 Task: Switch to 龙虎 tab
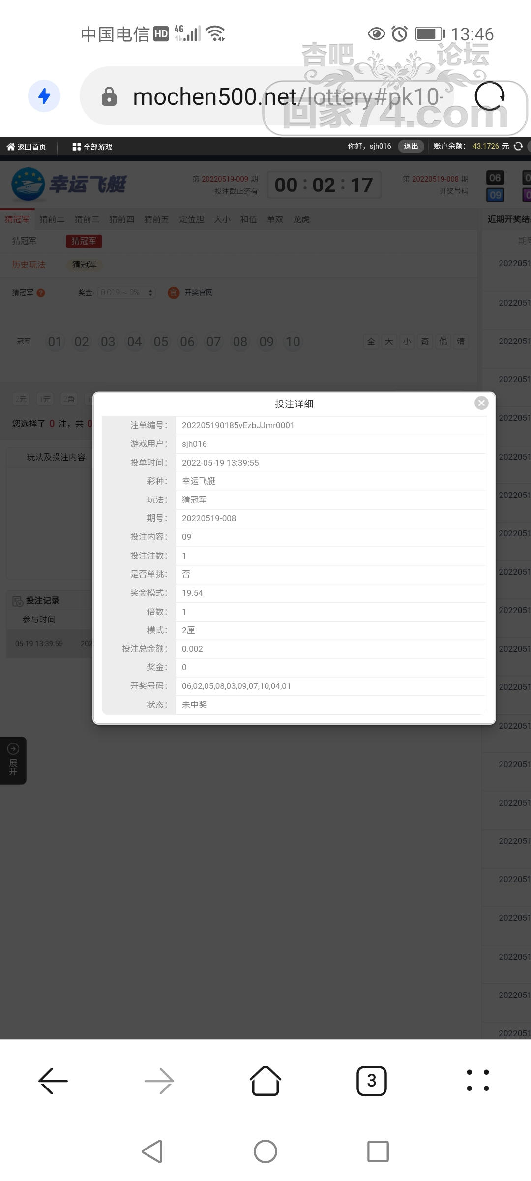(301, 219)
